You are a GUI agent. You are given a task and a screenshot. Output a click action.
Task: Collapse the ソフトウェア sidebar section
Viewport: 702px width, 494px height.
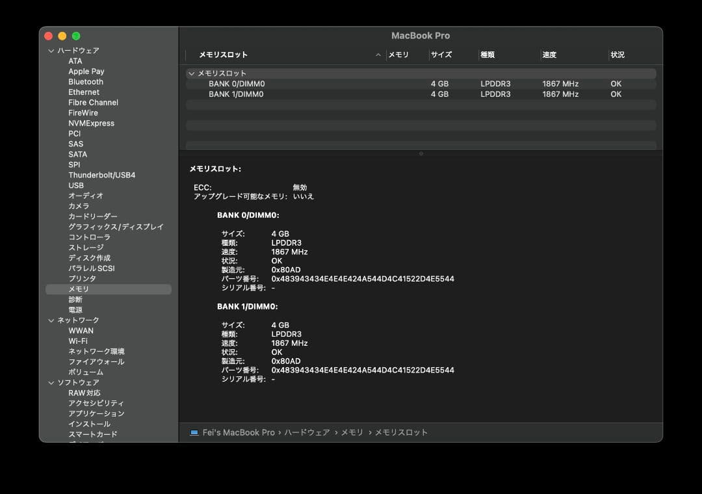[51, 383]
